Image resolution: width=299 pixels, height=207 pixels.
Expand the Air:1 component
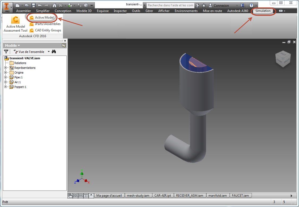6,82
